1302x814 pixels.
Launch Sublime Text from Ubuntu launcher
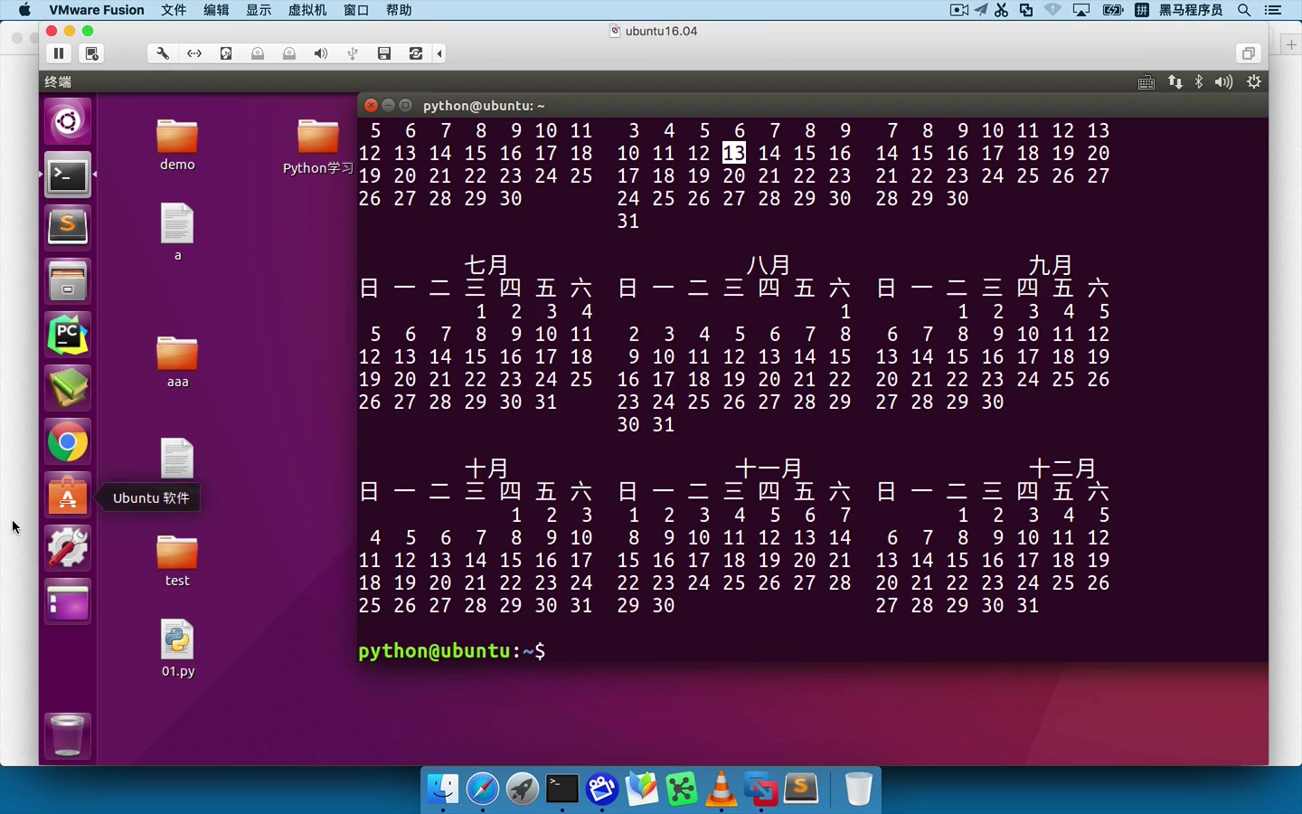[x=68, y=227]
